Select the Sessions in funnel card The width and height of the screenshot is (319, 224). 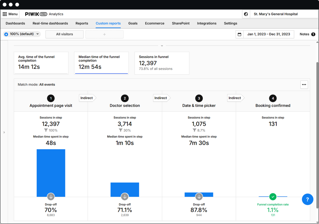[x=162, y=63]
